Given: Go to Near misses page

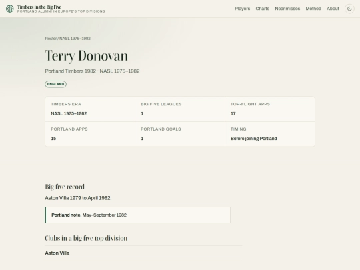Looking at the screenshot, I should (x=287, y=9).
